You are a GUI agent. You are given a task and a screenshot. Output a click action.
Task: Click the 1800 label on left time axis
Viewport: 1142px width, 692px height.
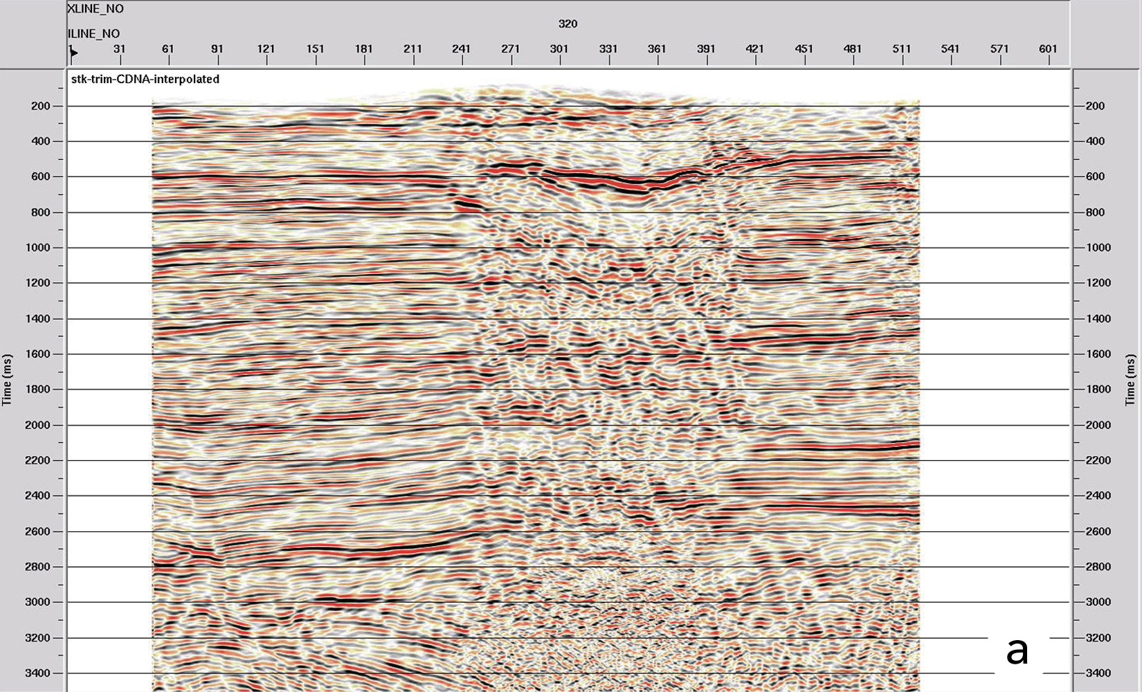point(38,390)
